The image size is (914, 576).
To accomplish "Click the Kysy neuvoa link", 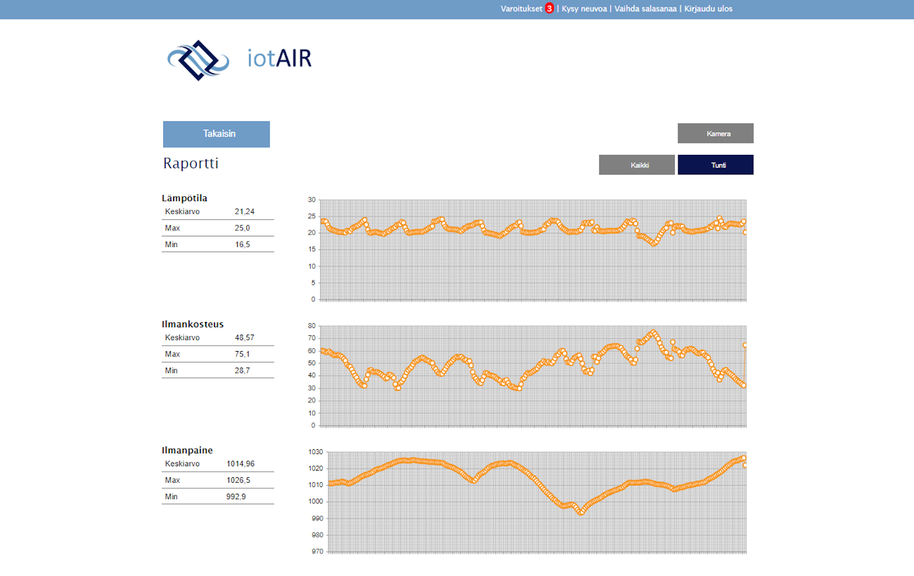I will coord(584,9).
